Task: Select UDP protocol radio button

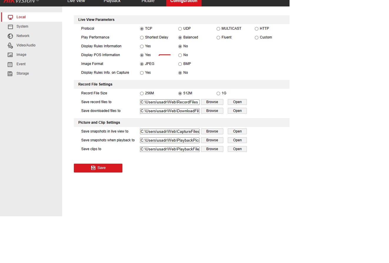Action: pos(180,29)
